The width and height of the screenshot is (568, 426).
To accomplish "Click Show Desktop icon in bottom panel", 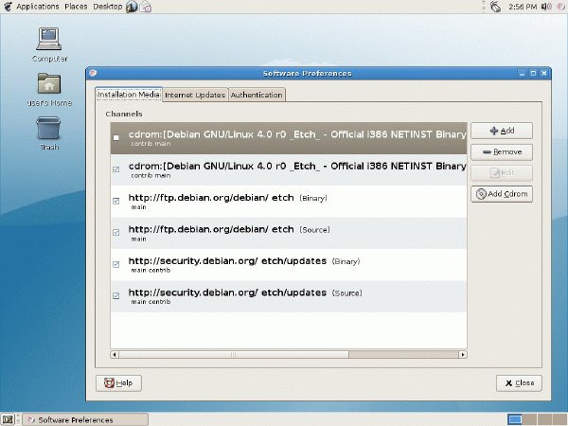I will [8, 419].
